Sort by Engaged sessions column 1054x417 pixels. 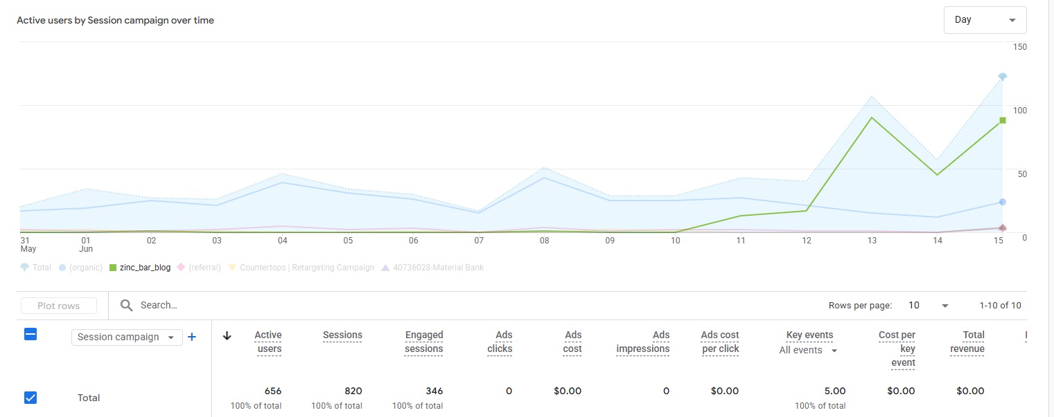pos(423,342)
